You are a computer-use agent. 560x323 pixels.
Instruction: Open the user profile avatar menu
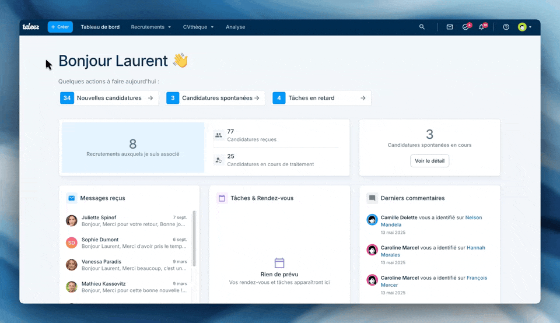524,27
